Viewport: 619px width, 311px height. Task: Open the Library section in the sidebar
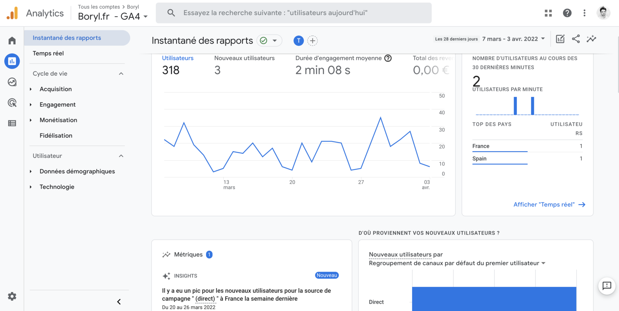point(12,123)
